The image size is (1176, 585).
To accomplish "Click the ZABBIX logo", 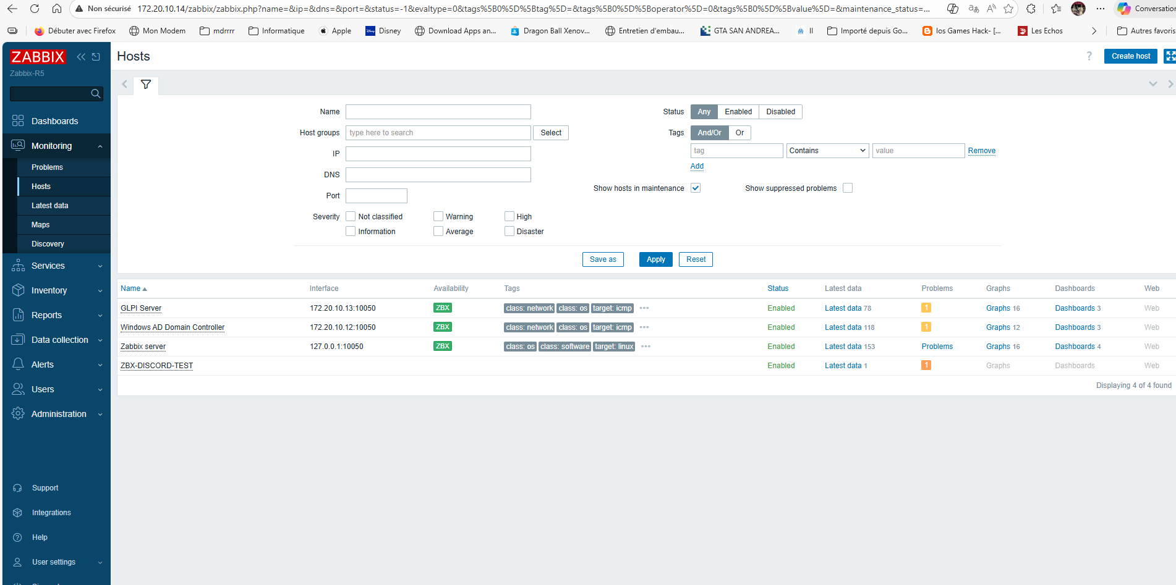I will tap(38, 57).
